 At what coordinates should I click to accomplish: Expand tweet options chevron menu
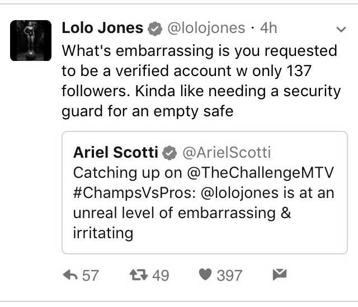[341, 29]
